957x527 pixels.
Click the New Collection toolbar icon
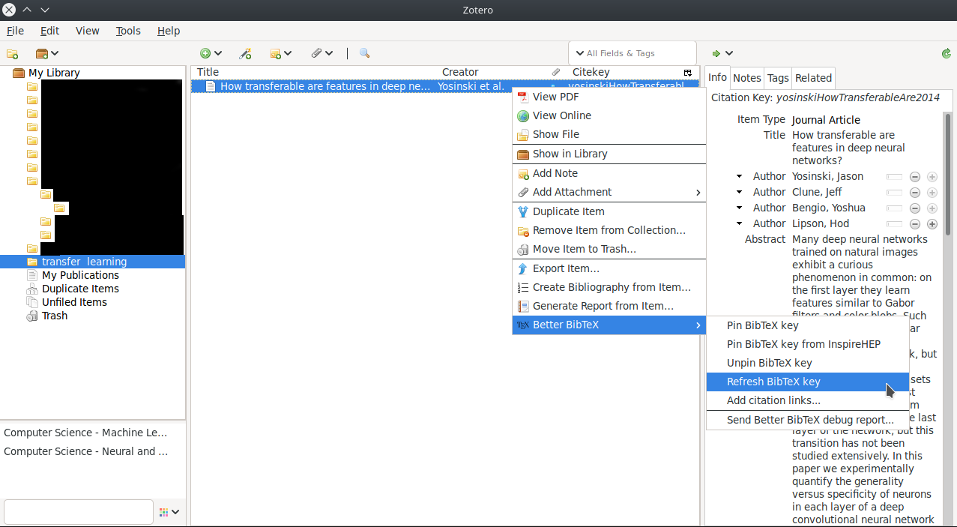tap(12, 53)
